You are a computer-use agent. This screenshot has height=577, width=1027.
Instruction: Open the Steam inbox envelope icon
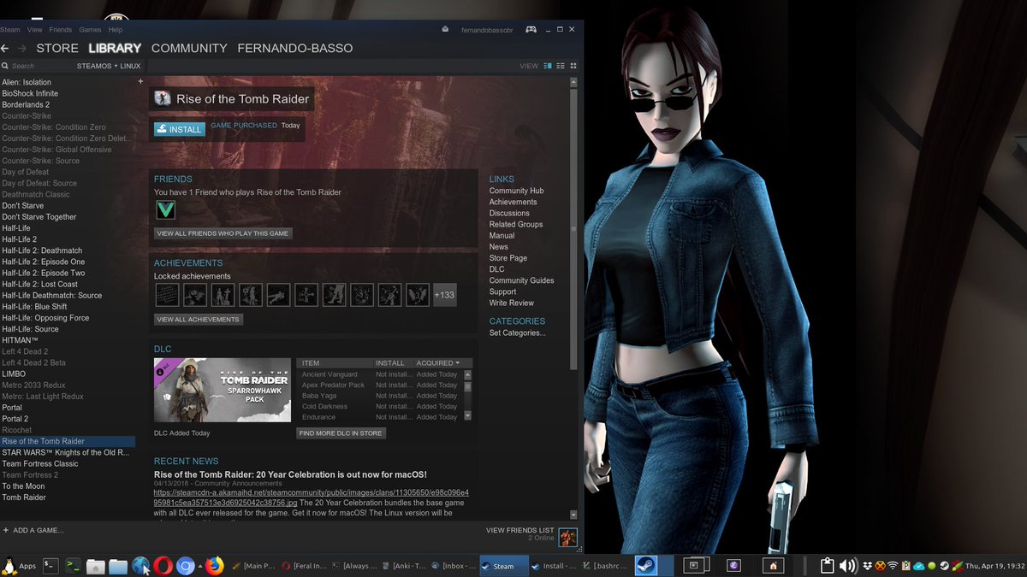445,29
